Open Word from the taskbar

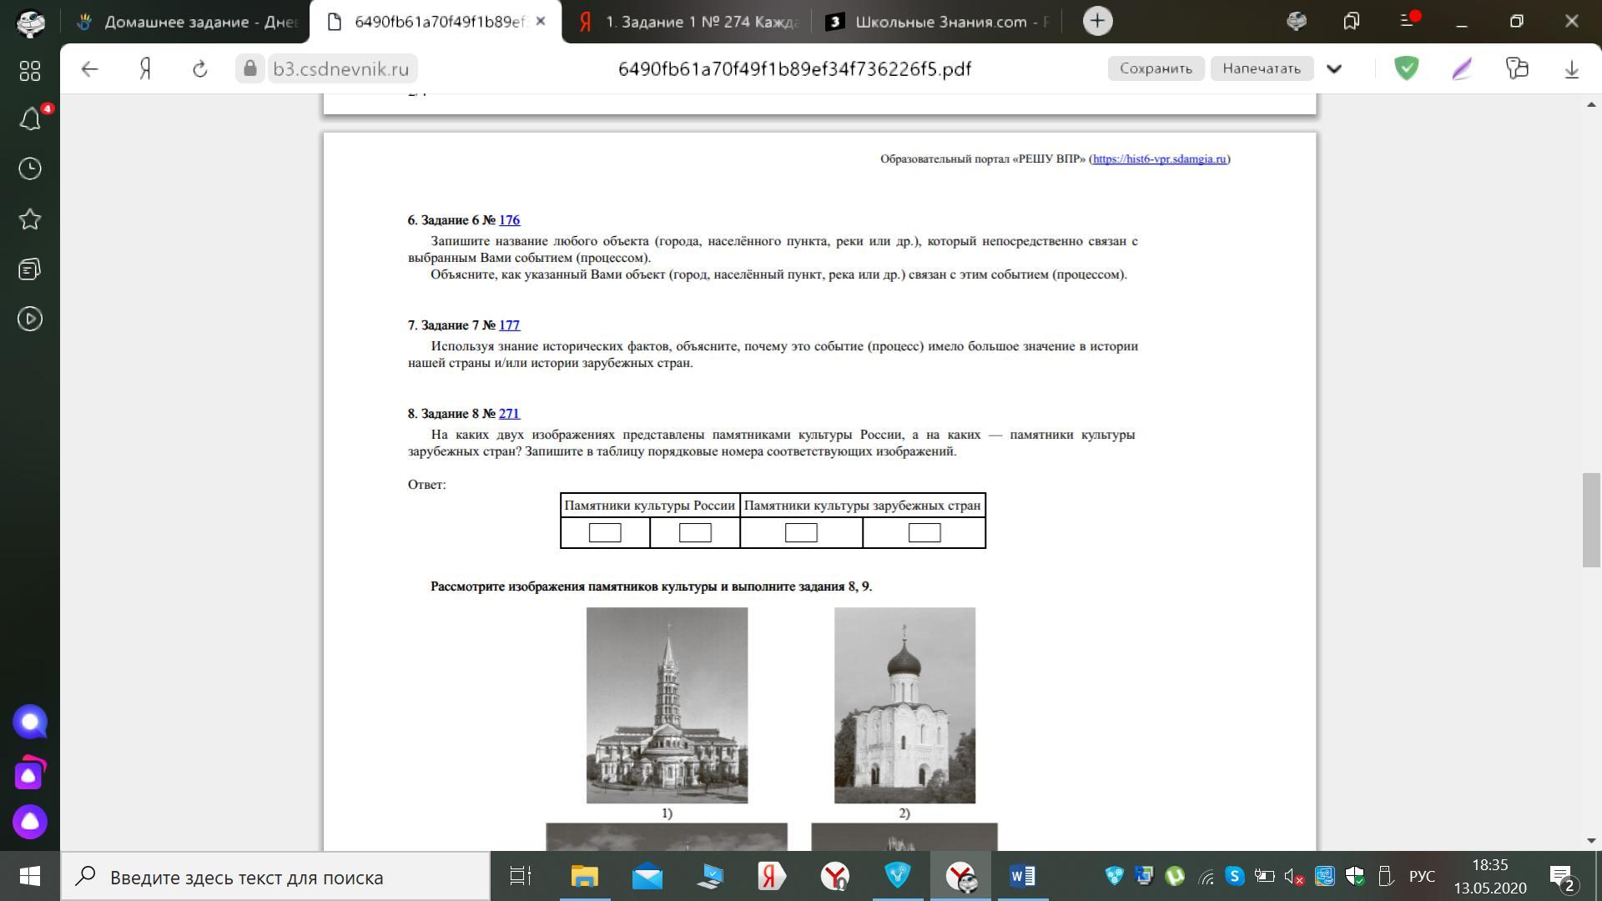click(1023, 876)
